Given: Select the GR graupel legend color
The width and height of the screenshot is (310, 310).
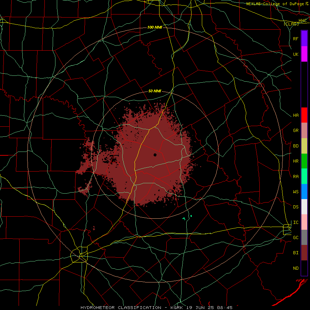Looking at the screenshot, I should pos(304,131).
